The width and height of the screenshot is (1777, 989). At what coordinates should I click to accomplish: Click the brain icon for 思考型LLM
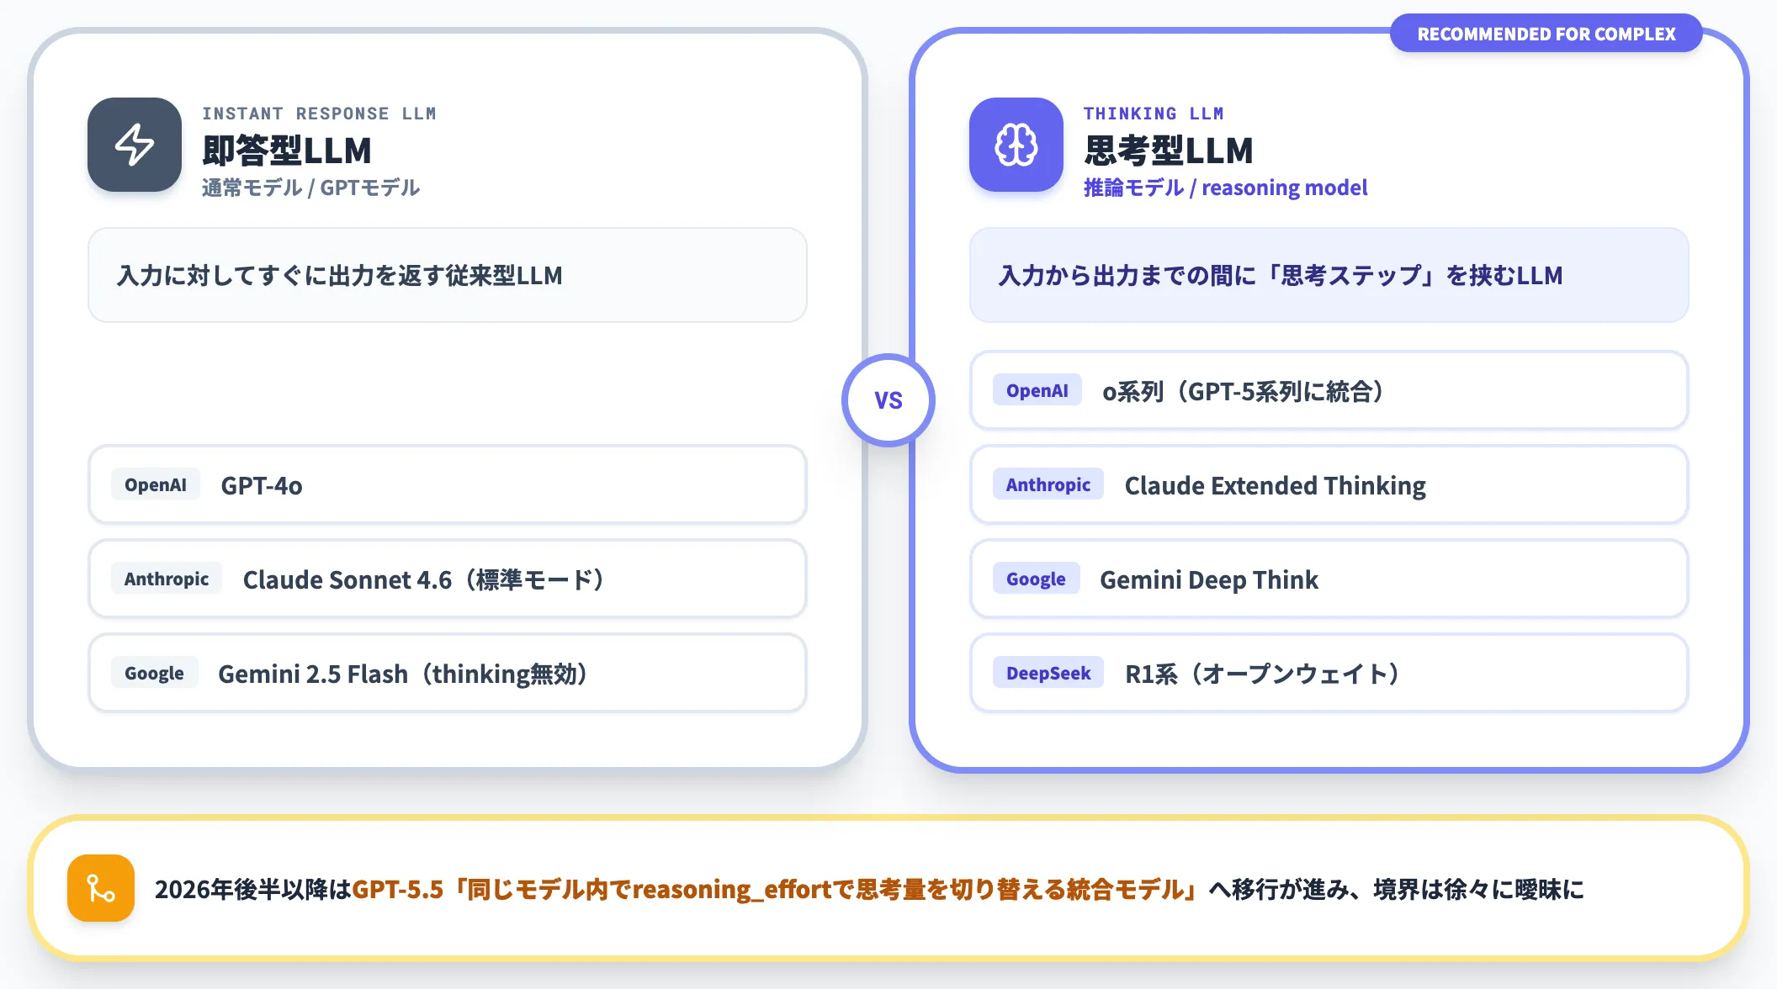[1016, 145]
